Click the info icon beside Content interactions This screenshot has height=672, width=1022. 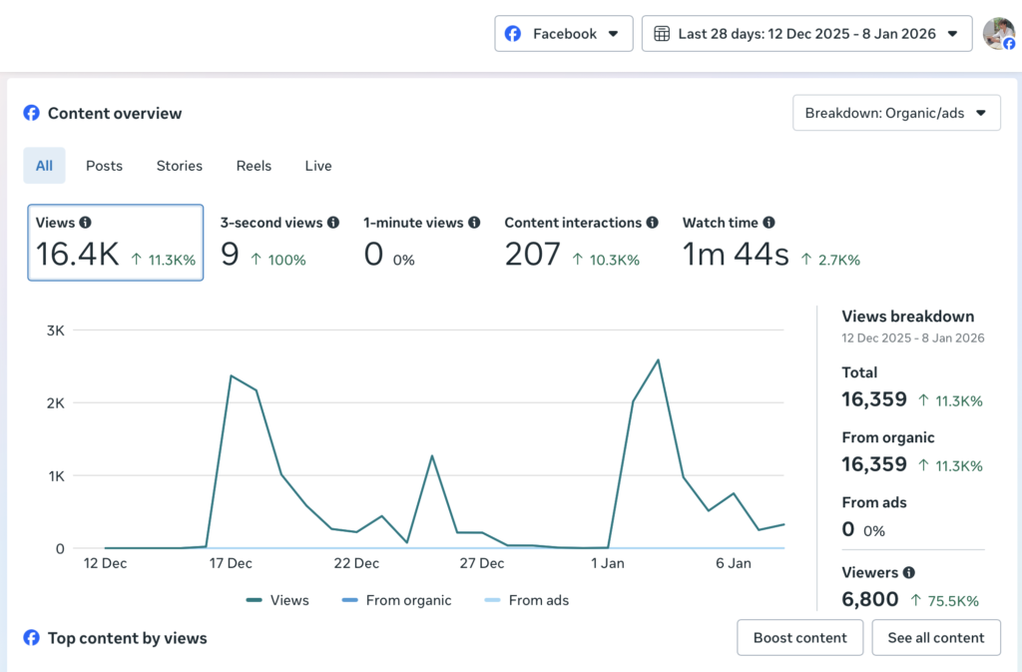click(x=651, y=223)
